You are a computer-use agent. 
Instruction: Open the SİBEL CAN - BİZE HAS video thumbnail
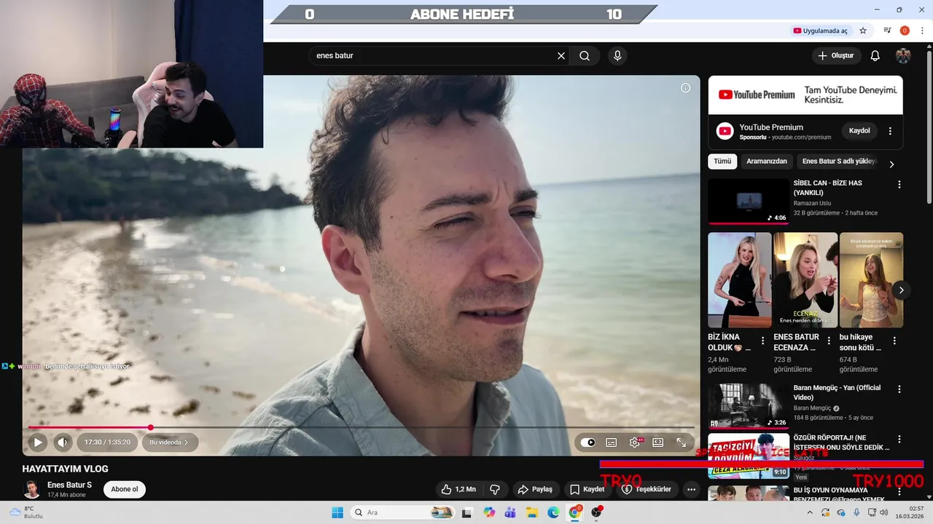click(749, 202)
